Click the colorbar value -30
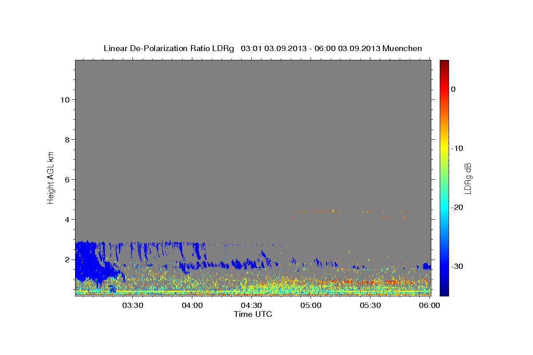 click(457, 266)
